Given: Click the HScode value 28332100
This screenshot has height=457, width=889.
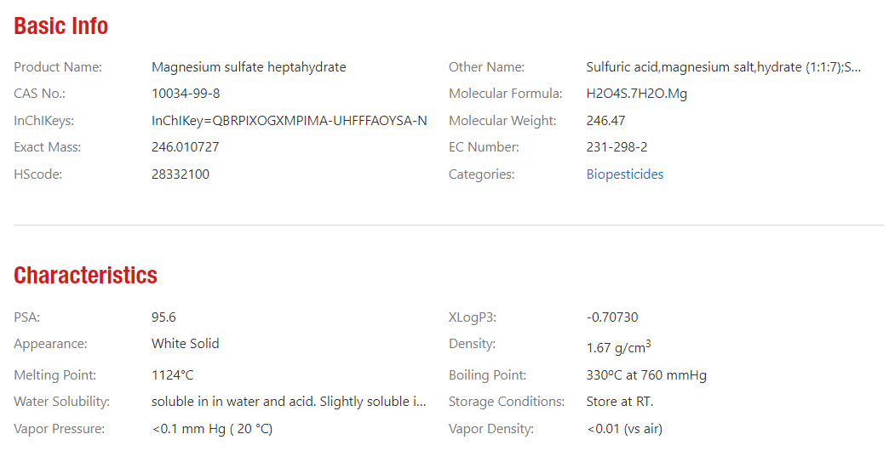Looking at the screenshot, I should pyautogui.click(x=181, y=174).
